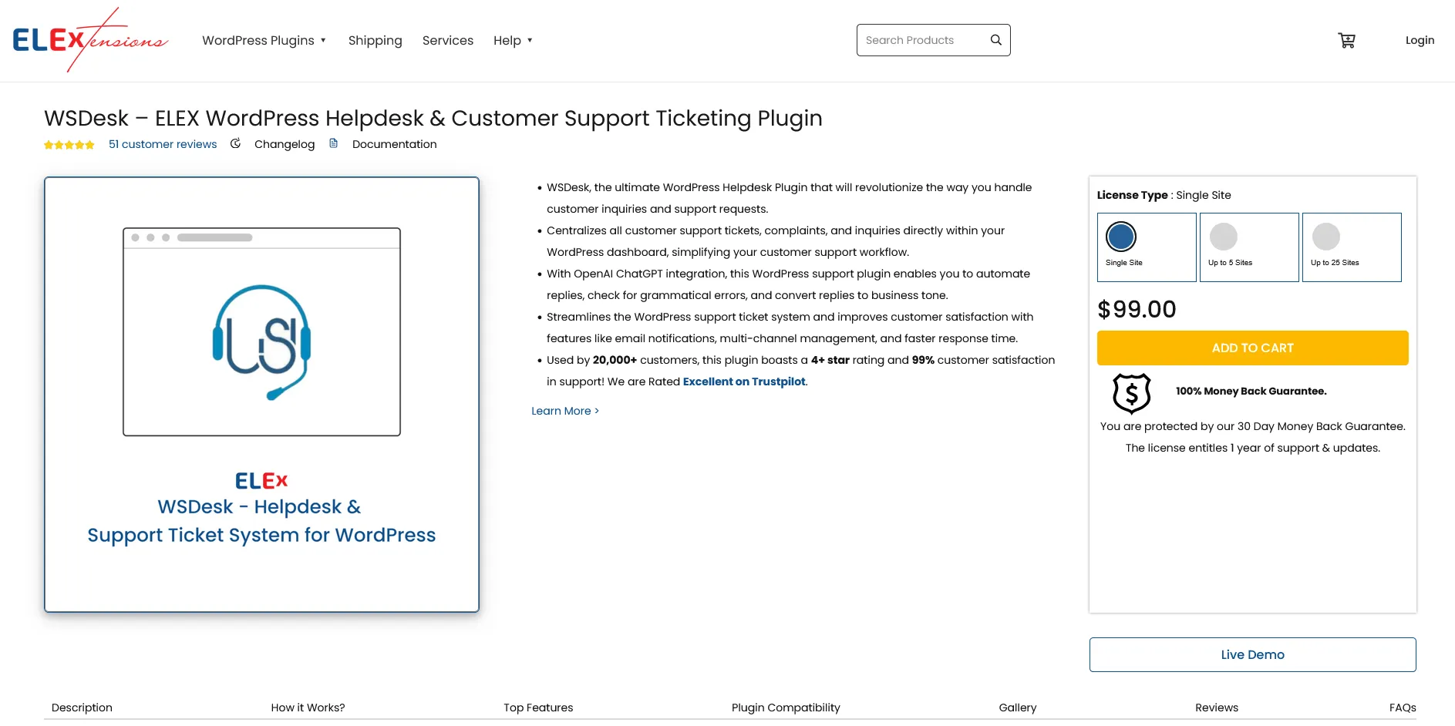This screenshot has width=1455, height=726.
Task: Follow the Excellent on Trustpilot link
Action: point(744,381)
